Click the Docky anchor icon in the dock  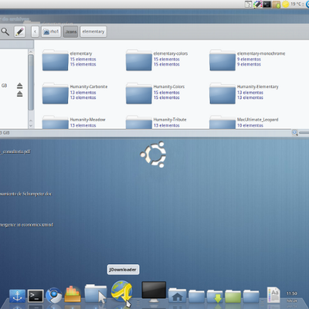pyautogui.click(x=17, y=296)
